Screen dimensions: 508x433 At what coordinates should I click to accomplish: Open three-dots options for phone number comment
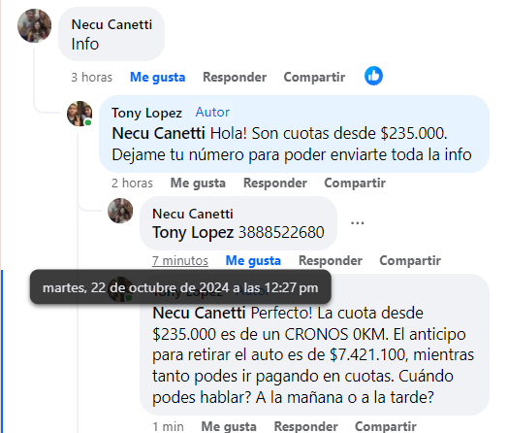[x=358, y=223]
